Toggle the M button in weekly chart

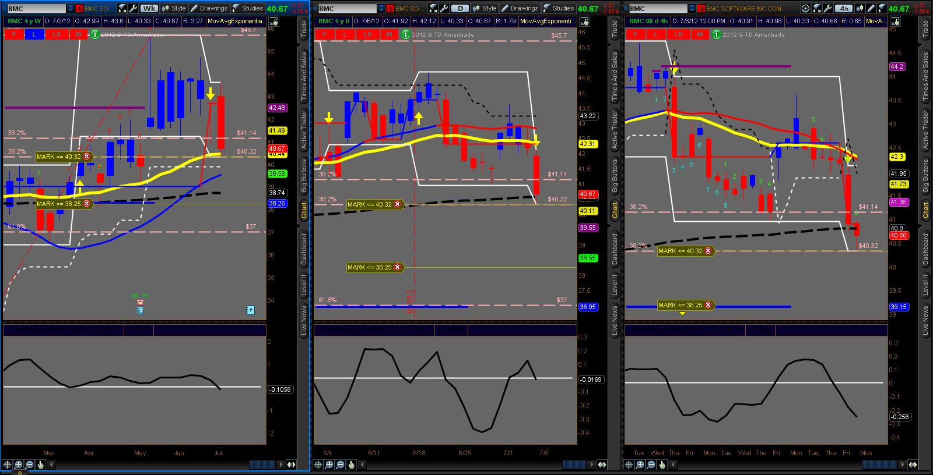[x=78, y=34]
